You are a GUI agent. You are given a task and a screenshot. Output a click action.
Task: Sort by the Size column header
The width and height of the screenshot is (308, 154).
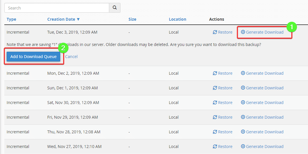(x=132, y=19)
